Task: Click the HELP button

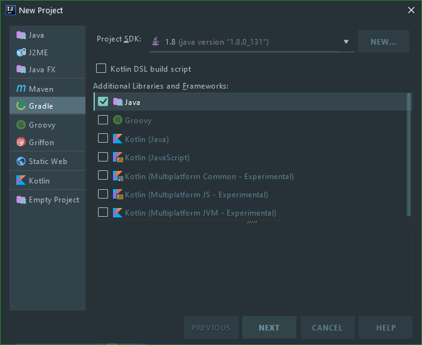Action: tap(386, 327)
